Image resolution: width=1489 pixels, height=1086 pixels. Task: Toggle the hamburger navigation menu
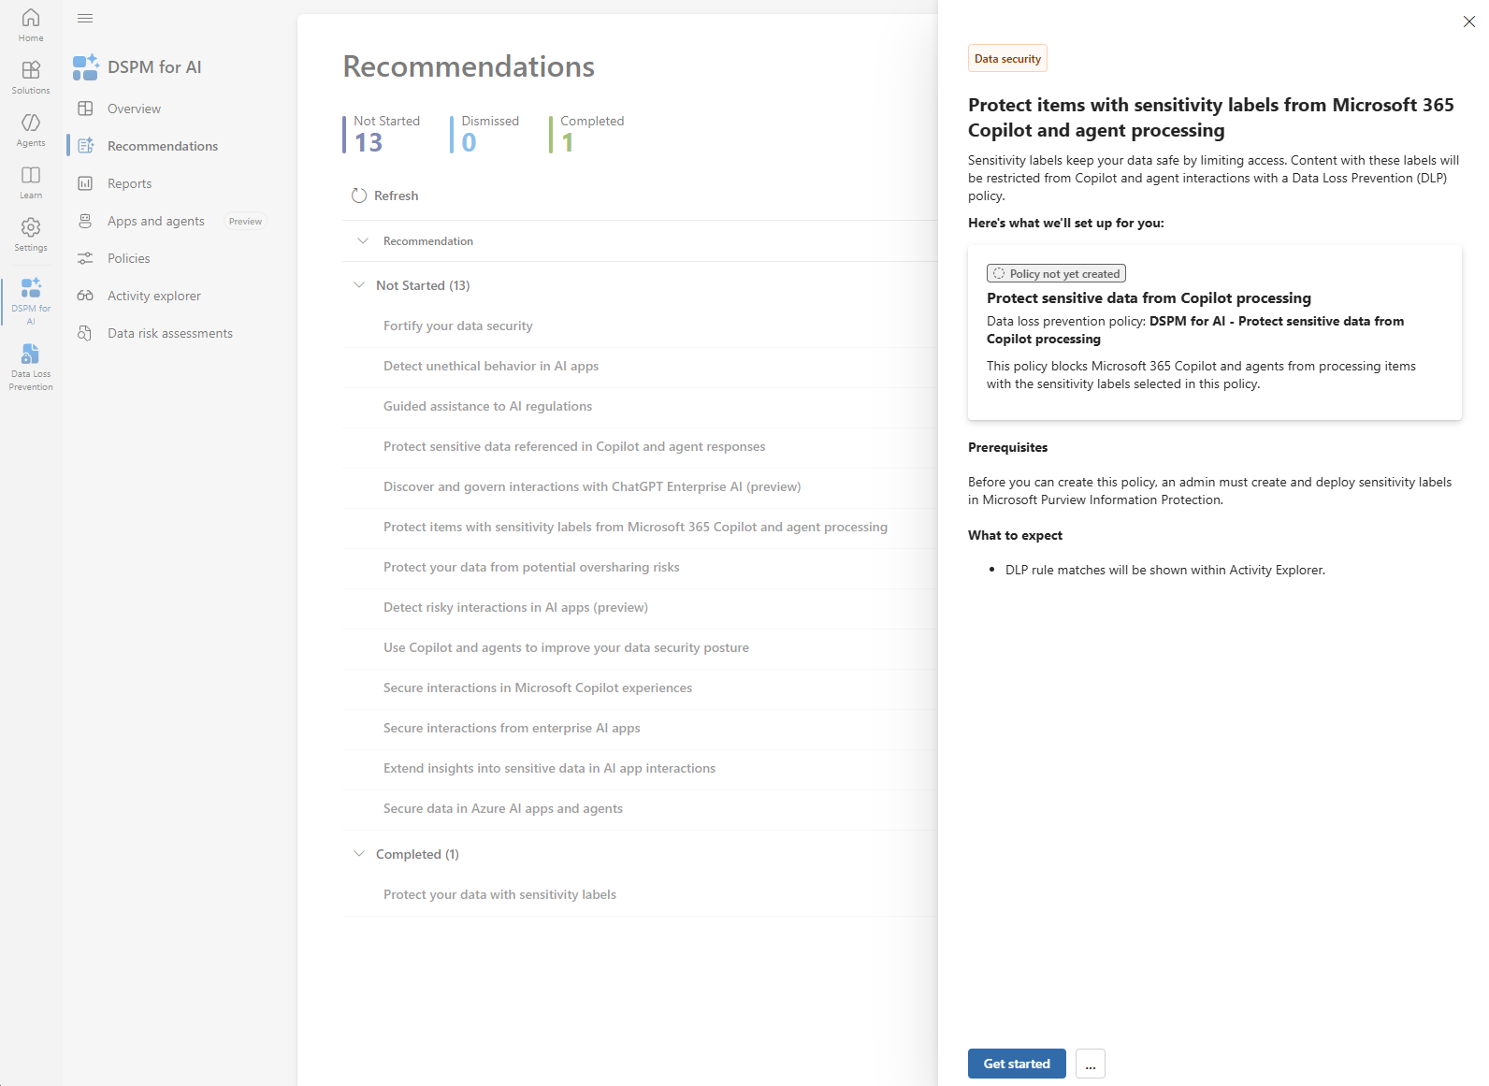tap(85, 19)
